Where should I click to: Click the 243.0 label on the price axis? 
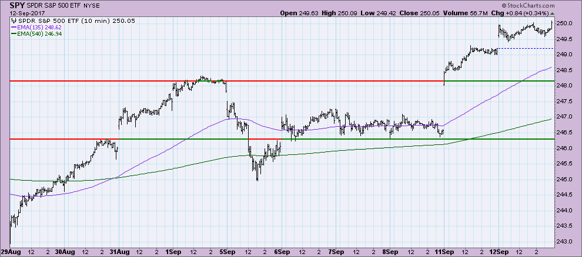point(563,241)
